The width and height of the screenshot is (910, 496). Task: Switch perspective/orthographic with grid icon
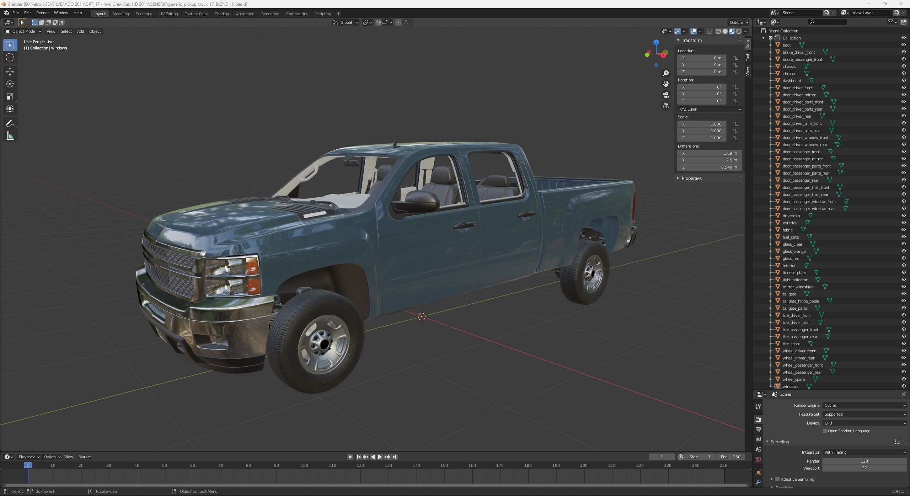[x=666, y=106]
